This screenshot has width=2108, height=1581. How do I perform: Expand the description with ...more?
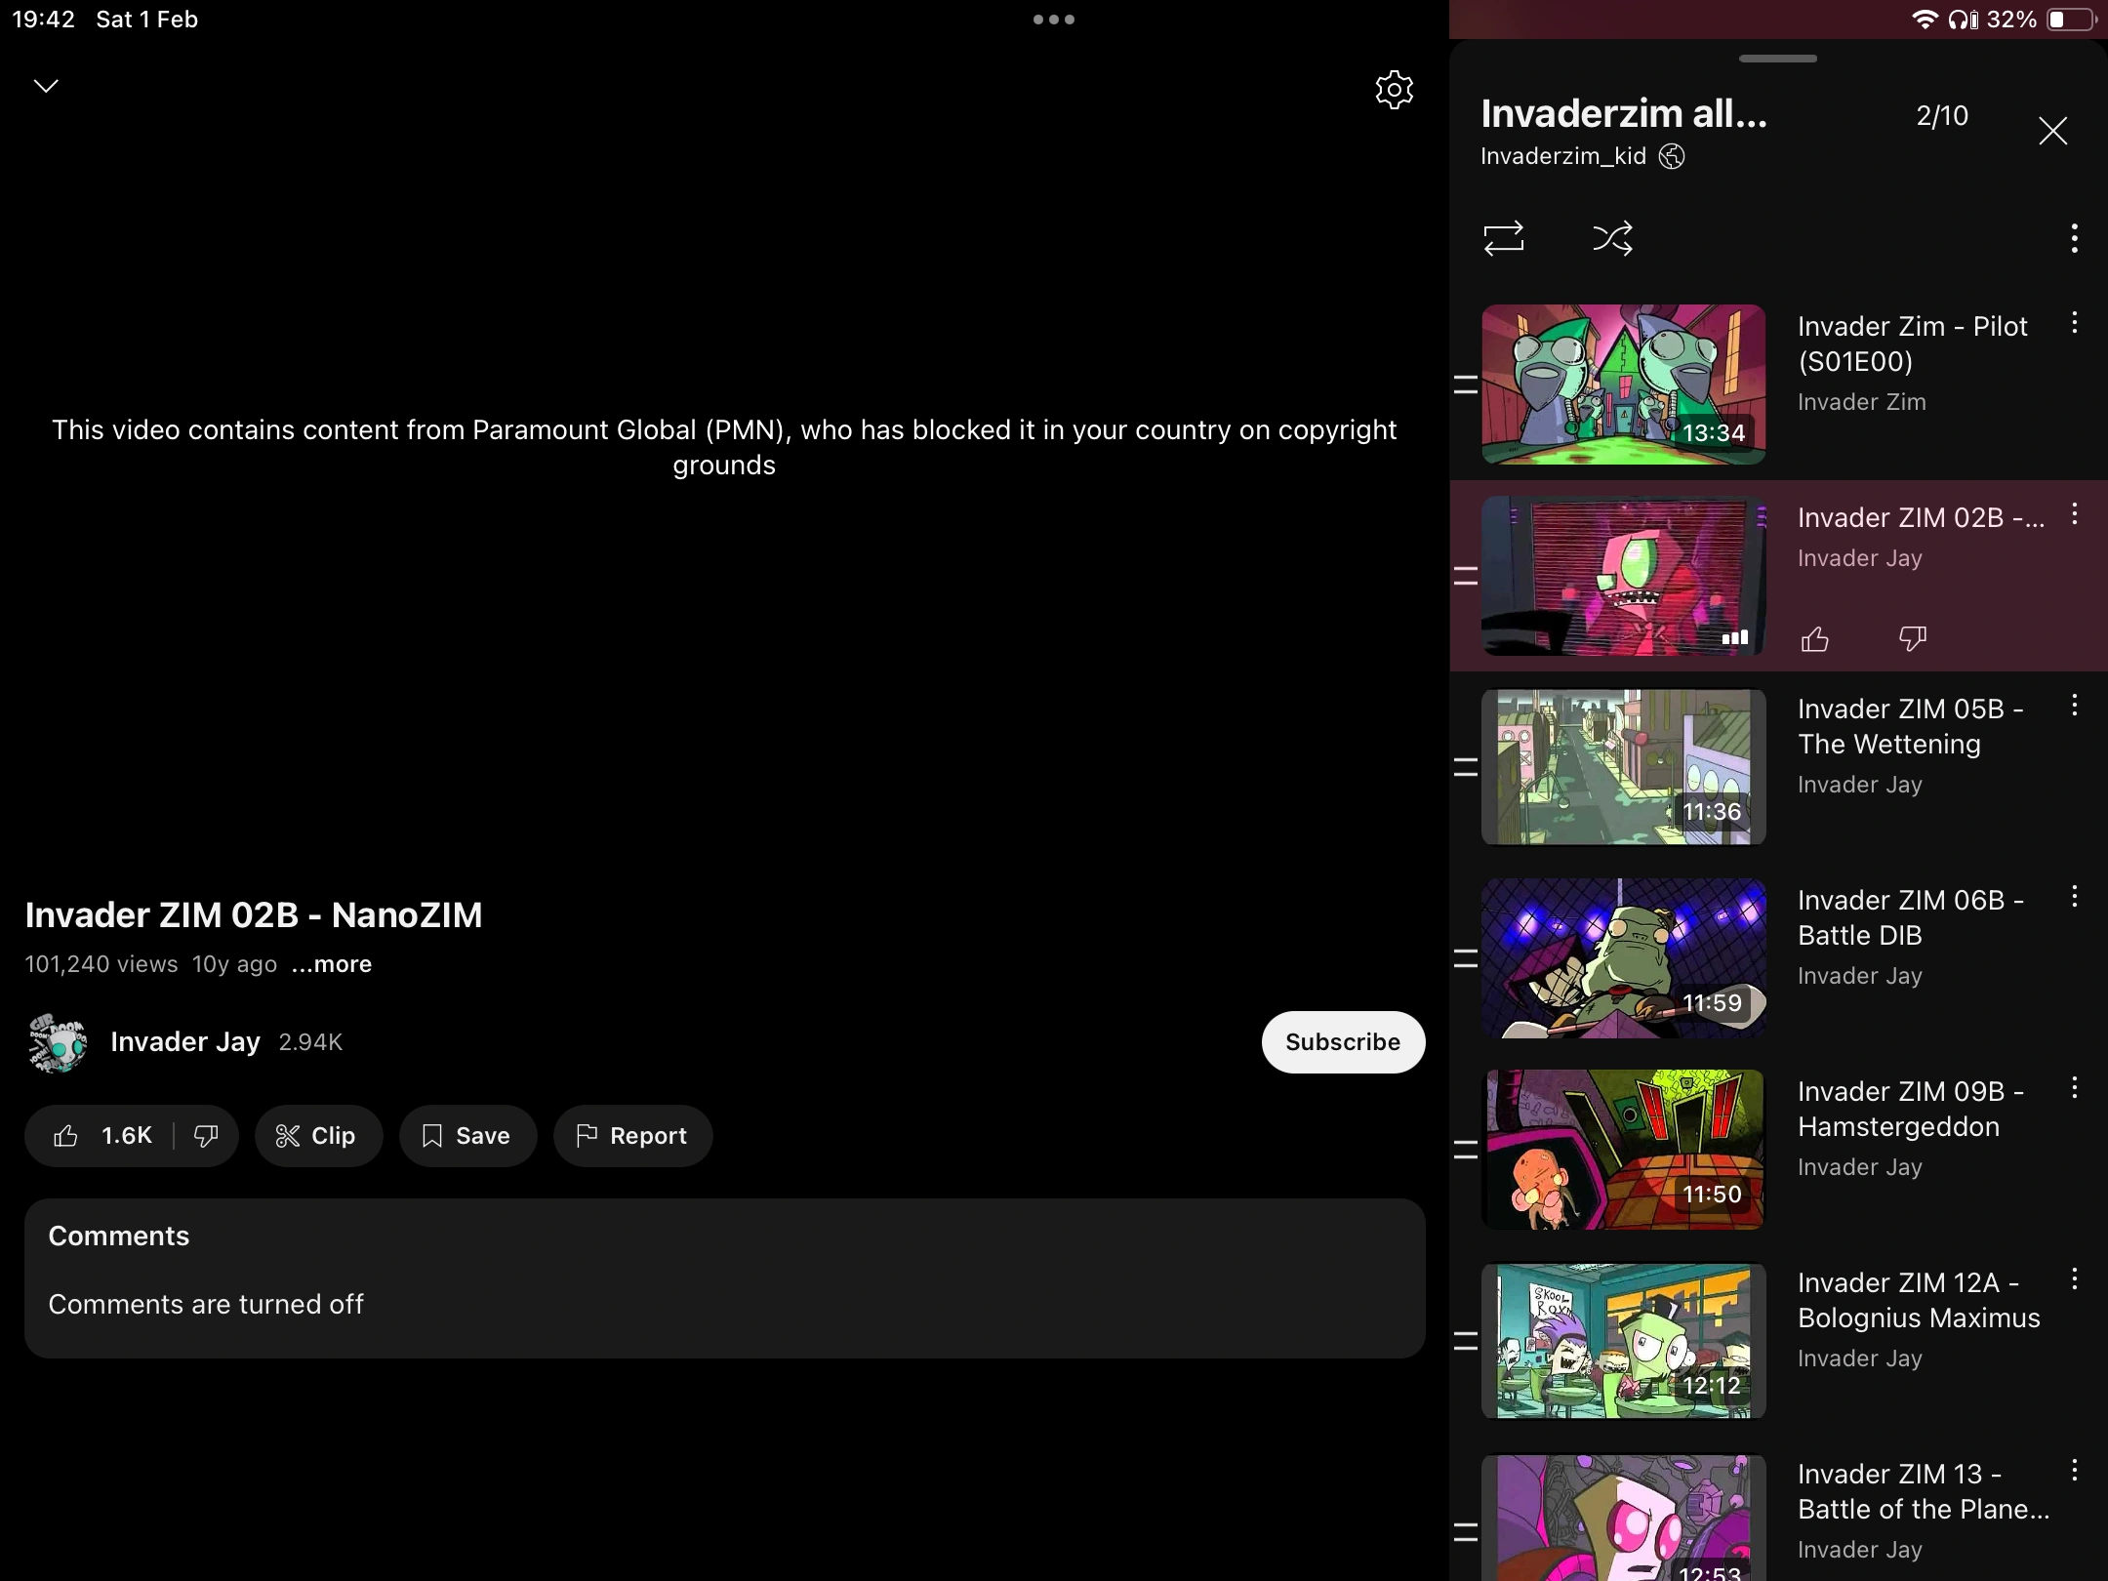click(330, 964)
